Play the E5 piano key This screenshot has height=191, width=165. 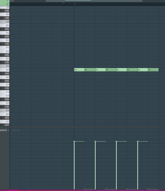[x=5, y=51]
